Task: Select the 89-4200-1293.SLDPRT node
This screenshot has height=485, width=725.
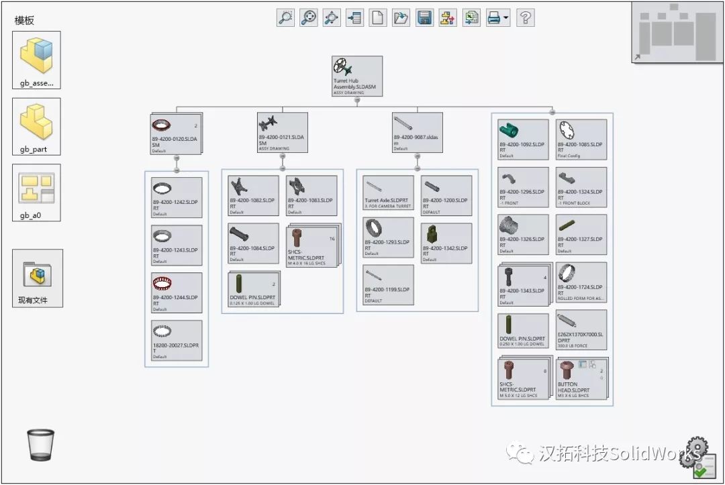Action: point(389,237)
